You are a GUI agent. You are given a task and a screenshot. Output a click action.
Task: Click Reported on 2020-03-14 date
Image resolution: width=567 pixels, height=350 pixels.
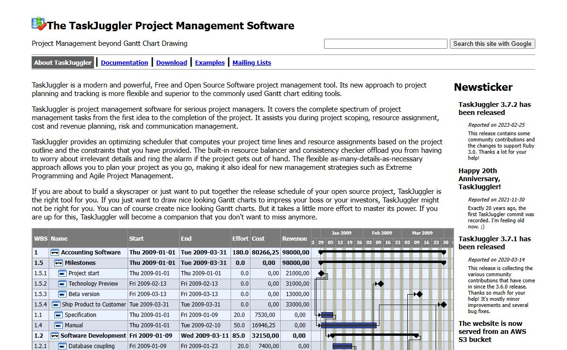pyautogui.click(x=496, y=260)
